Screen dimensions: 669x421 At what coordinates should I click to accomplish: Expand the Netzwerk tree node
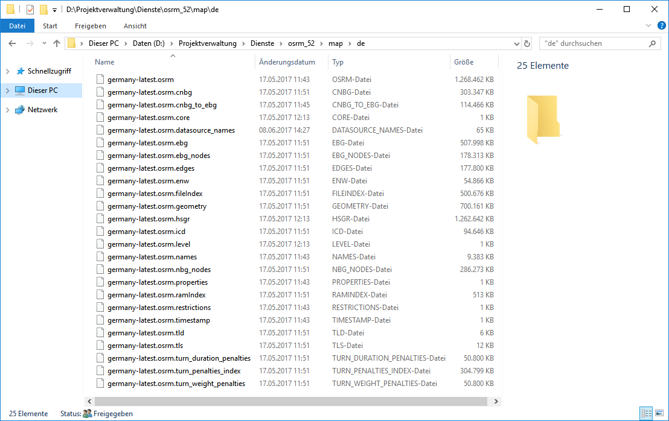point(8,110)
